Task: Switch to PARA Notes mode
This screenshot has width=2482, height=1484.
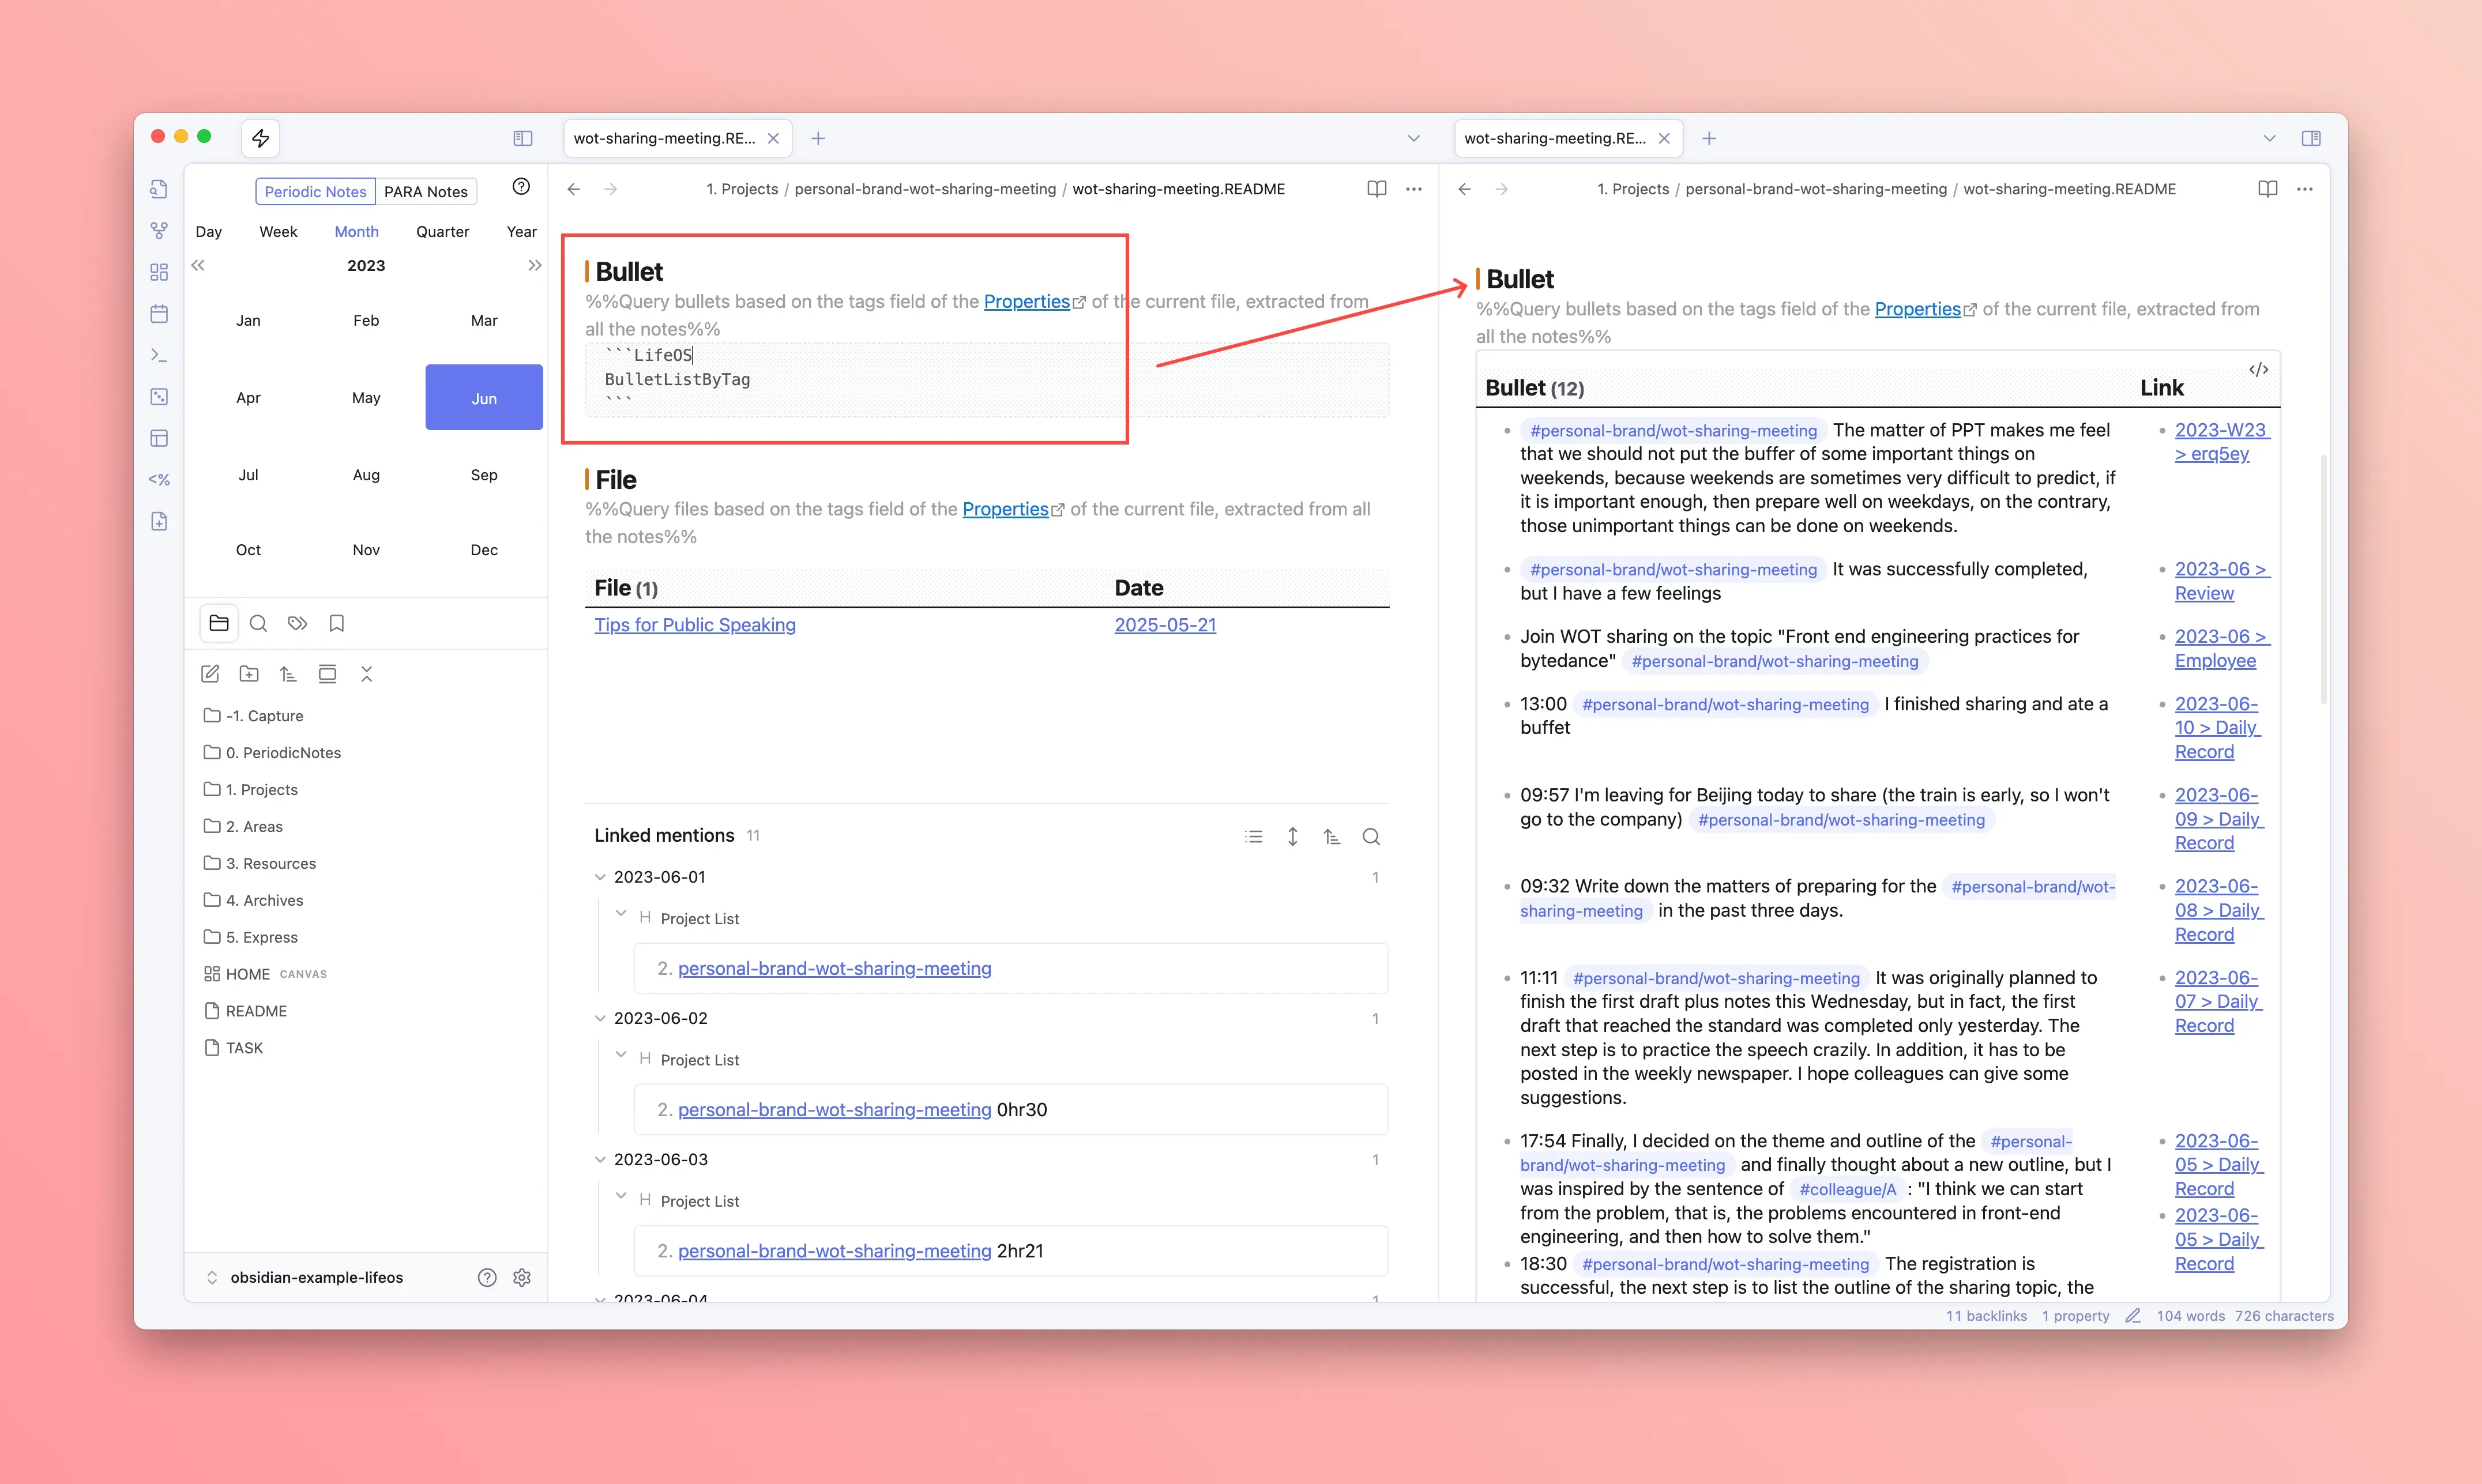Action: (x=426, y=192)
